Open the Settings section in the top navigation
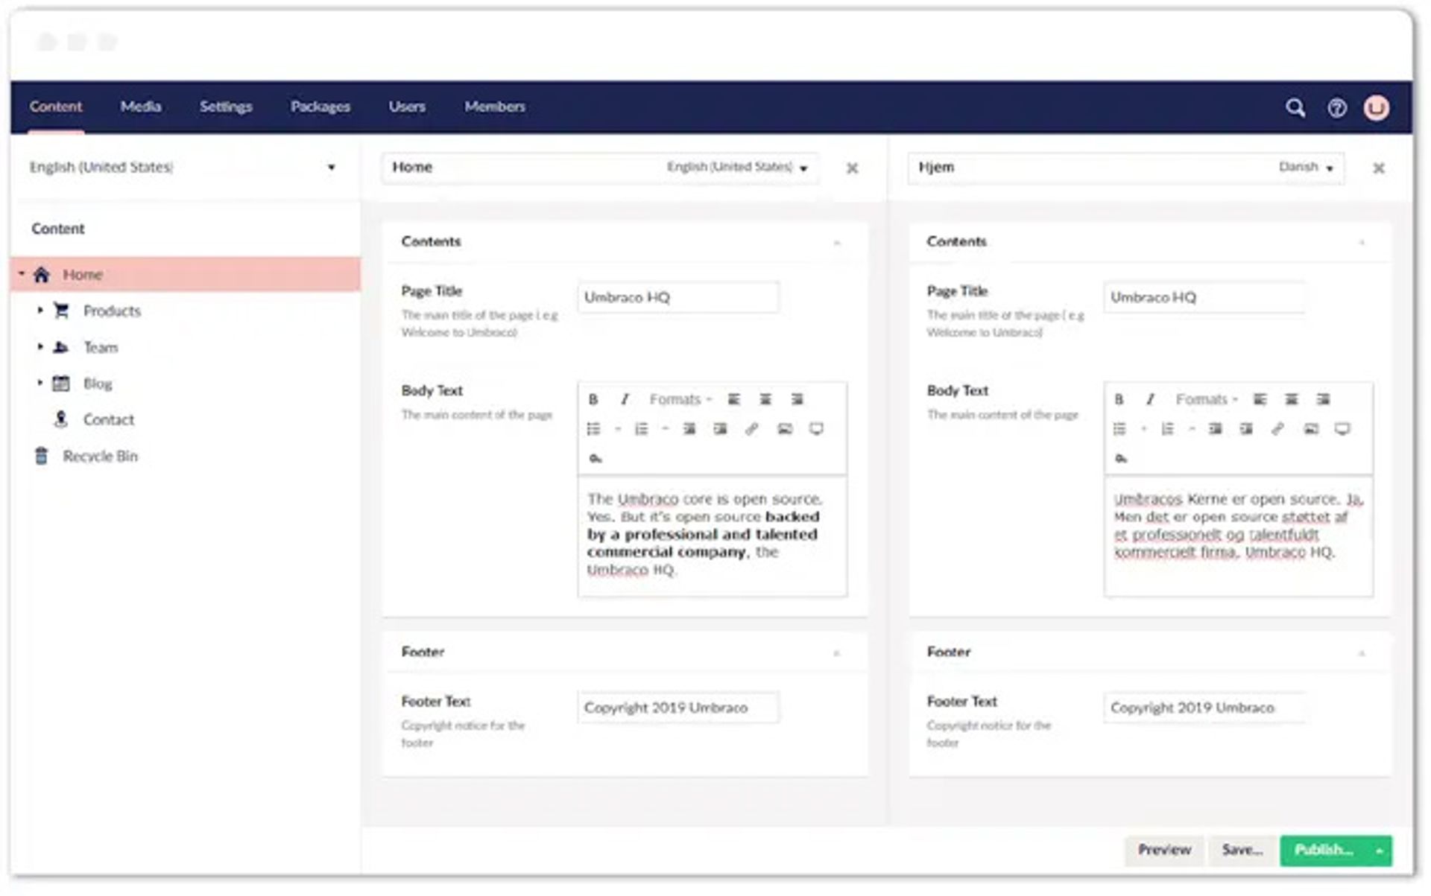The height and width of the screenshot is (896, 1431). pos(225,107)
